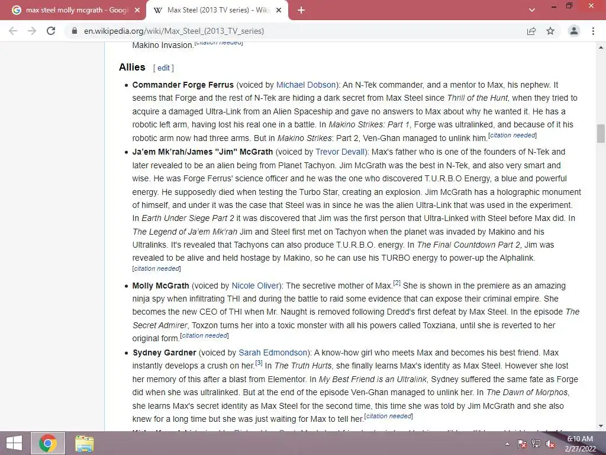Select the Max Steel (2013 TV series) tab
The height and width of the screenshot is (455, 606).
tap(217, 10)
